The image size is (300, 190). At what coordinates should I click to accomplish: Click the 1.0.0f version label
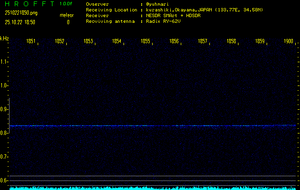pyautogui.click(x=66, y=4)
